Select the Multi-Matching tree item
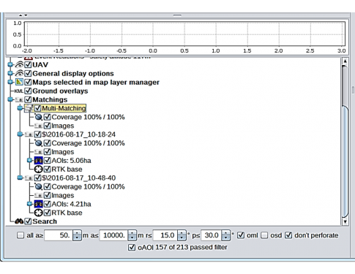Viewport: 355px width, 274px height. [x=64, y=108]
